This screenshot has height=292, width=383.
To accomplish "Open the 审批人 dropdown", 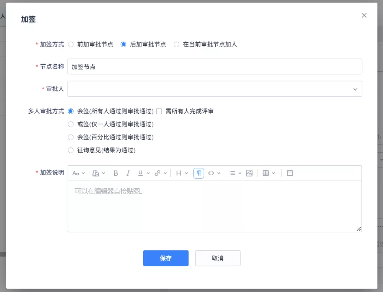I will point(215,89).
